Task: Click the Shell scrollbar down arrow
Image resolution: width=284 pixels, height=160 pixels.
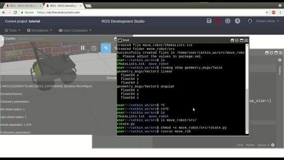Action: [247, 132]
